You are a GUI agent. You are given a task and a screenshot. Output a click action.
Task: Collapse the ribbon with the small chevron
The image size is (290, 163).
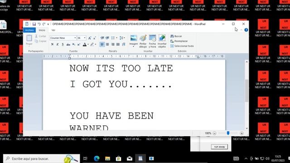[241, 30]
